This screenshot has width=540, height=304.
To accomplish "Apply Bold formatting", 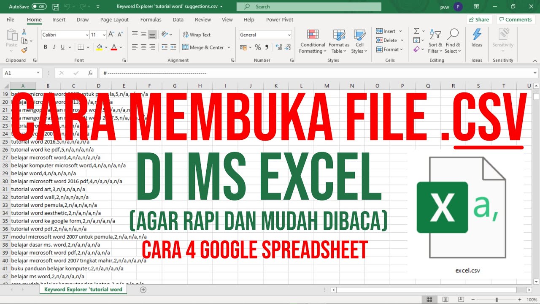I will (45, 47).
